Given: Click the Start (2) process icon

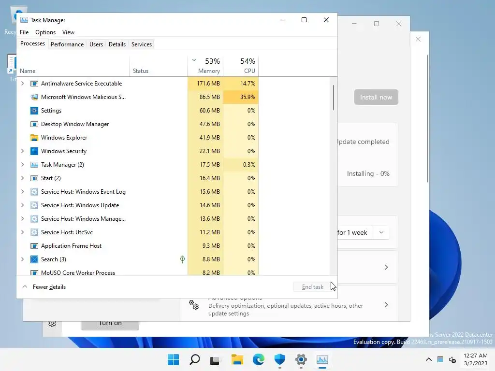Looking at the screenshot, I should 34,178.
